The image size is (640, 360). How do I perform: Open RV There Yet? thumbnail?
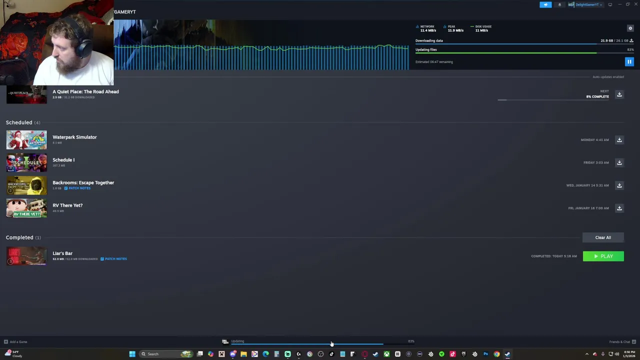click(26, 208)
